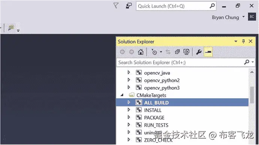Click the Solution Explorer scroll up arrow

pos(252,72)
